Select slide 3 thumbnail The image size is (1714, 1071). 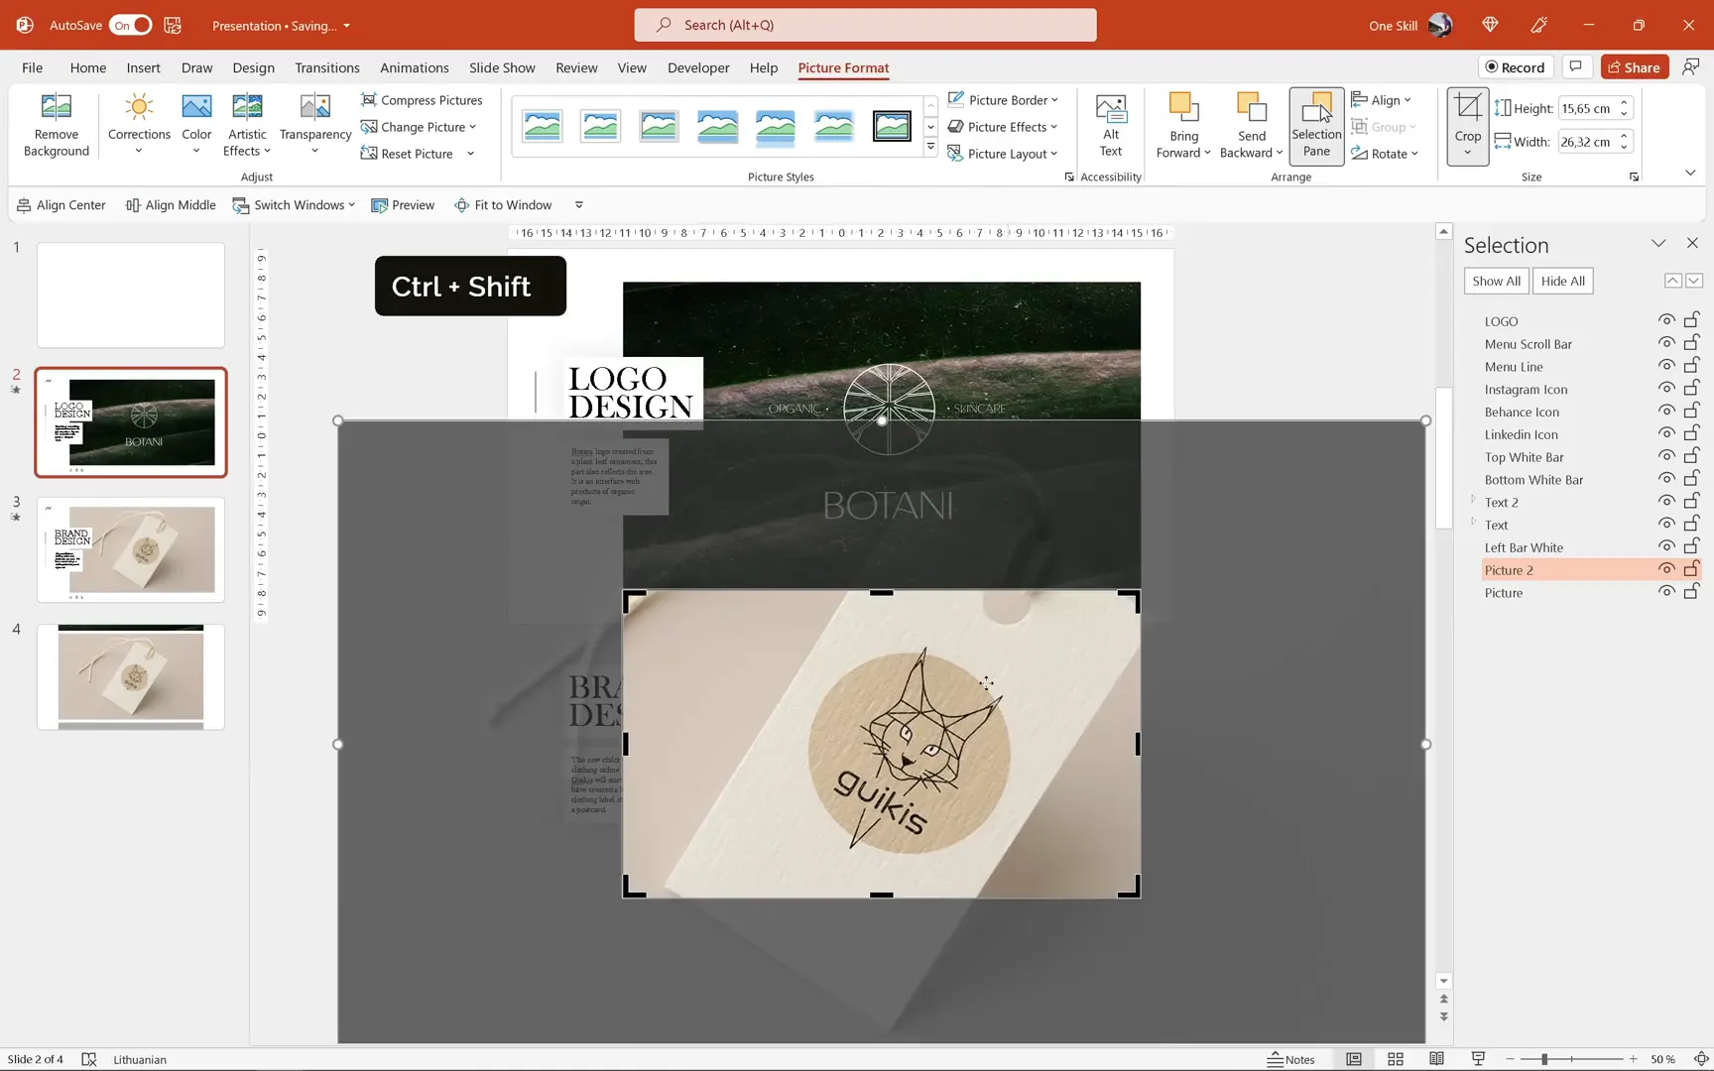coord(131,549)
